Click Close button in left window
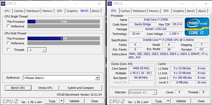212x105 pixels. pos(94,101)
